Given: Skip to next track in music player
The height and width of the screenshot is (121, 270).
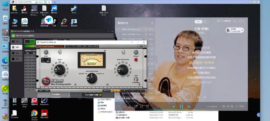Looking at the screenshot, I should (x=189, y=106).
